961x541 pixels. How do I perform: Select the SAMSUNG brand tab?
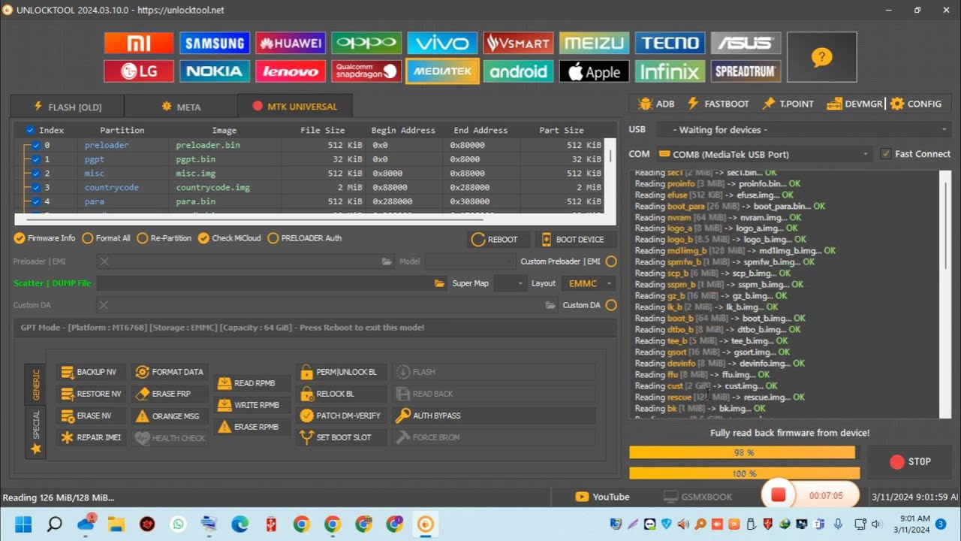tap(215, 43)
